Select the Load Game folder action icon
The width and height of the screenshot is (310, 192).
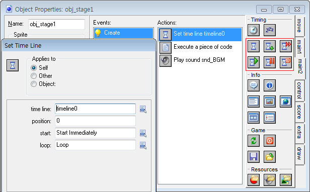(x=270, y=157)
